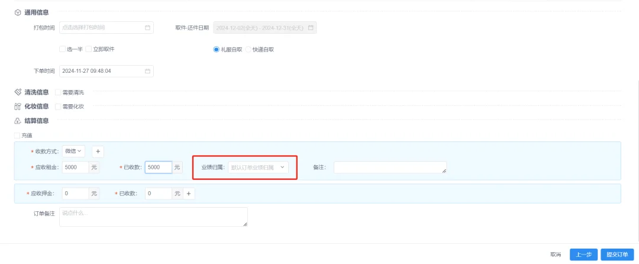Image resolution: width=639 pixels, height=264 pixels.
Task: Go back with the 上一步 button
Action: pos(583,255)
